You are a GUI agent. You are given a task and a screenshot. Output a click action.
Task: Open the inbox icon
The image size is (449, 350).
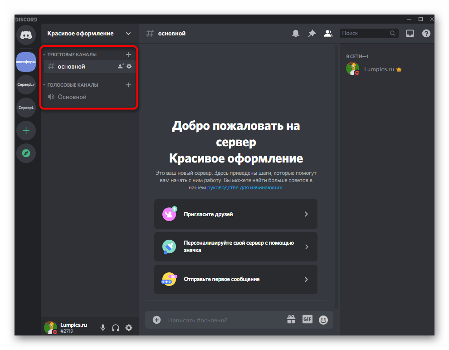pyautogui.click(x=410, y=34)
